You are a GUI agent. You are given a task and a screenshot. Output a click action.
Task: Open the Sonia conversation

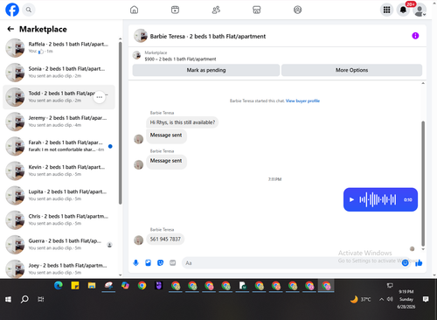point(59,73)
